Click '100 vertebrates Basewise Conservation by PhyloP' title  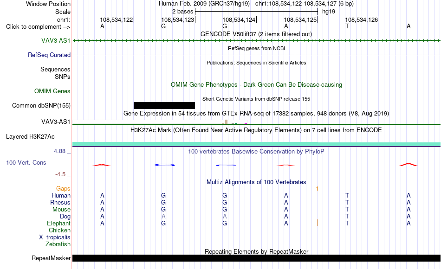pos(256,152)
